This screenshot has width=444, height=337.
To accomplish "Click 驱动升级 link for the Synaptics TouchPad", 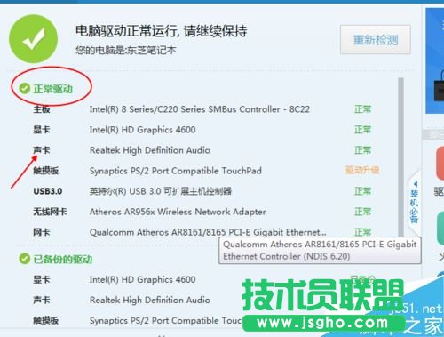I will pyautogui.click(x=362, y=171).
